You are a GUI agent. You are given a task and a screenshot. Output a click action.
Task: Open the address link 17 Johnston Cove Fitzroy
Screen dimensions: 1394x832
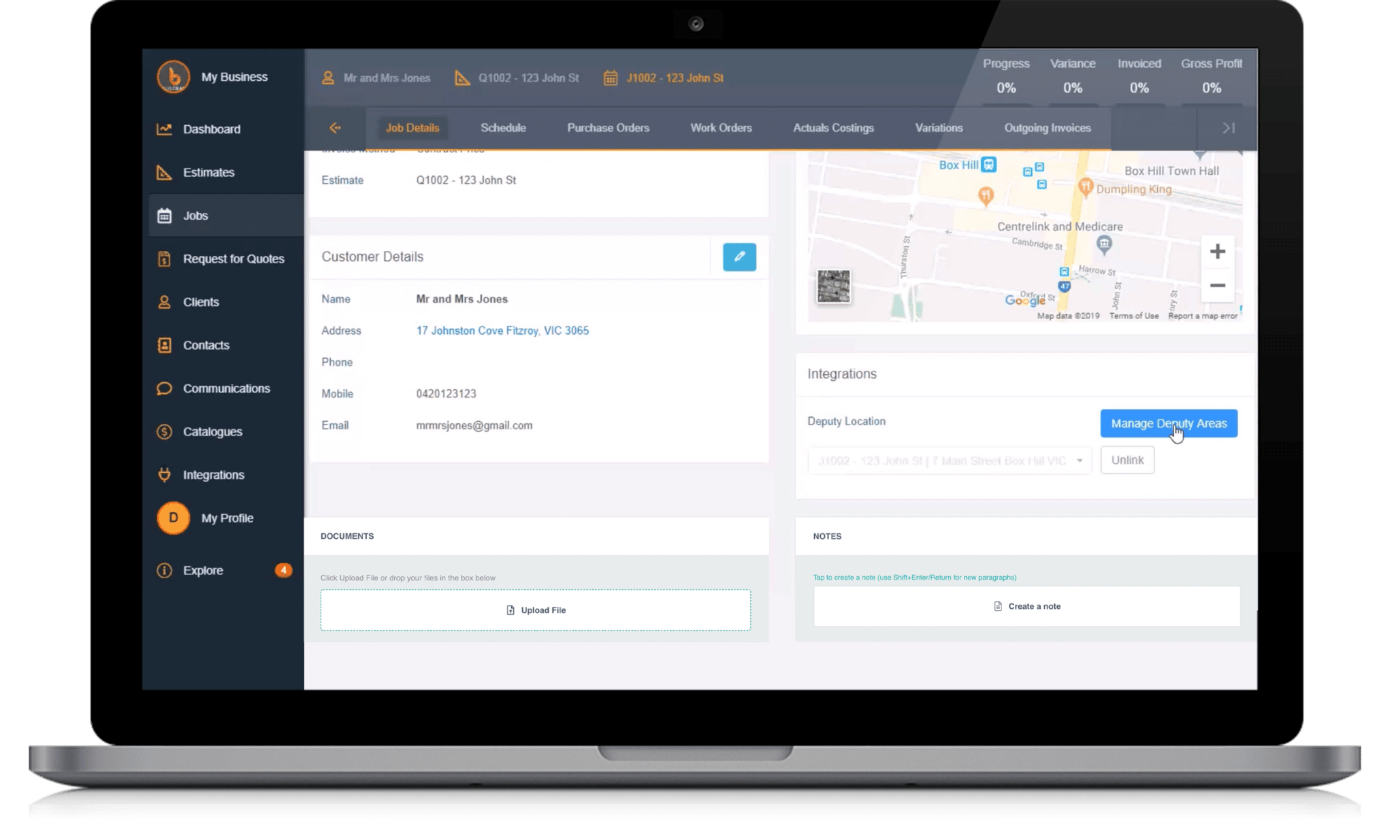pyautogui.click(x=503, y=331)
